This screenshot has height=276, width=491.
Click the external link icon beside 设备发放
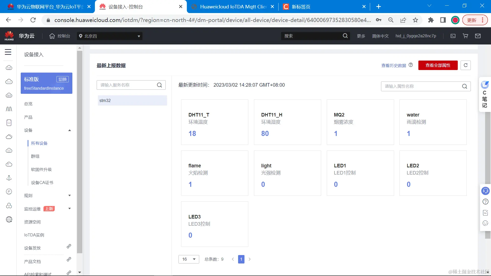[x=69, y=246]
